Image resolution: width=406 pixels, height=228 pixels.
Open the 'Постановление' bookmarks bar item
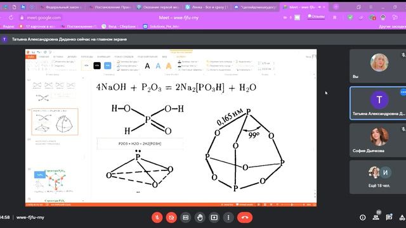pyautogui.click(x=79, y=27)
